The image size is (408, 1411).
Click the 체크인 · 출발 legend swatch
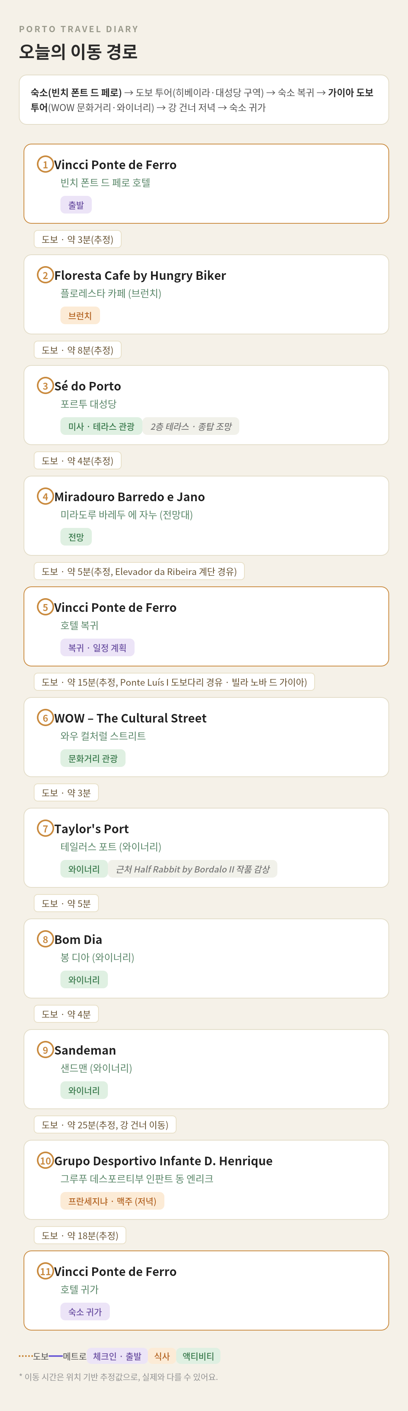tap(117, 1356)
